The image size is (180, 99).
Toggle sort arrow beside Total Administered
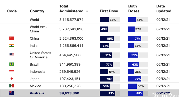coord(87,12)
